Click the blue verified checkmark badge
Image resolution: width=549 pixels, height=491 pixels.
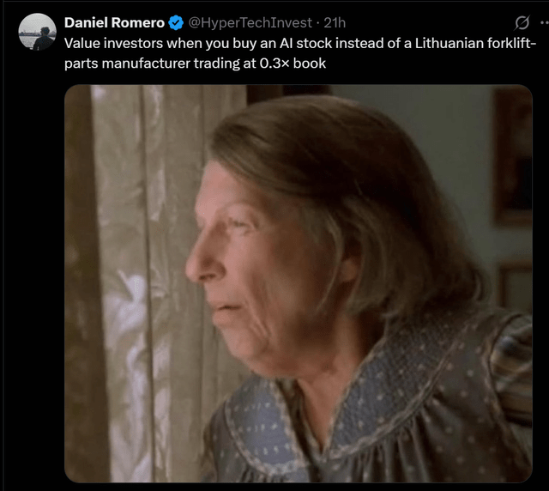point(176,23)
